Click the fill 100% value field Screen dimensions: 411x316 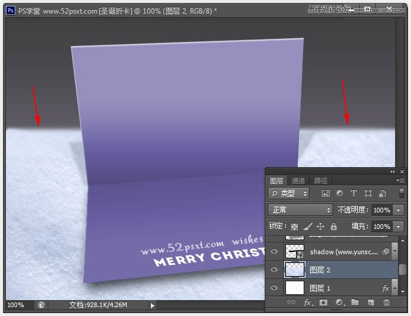(x=382, y=227)
